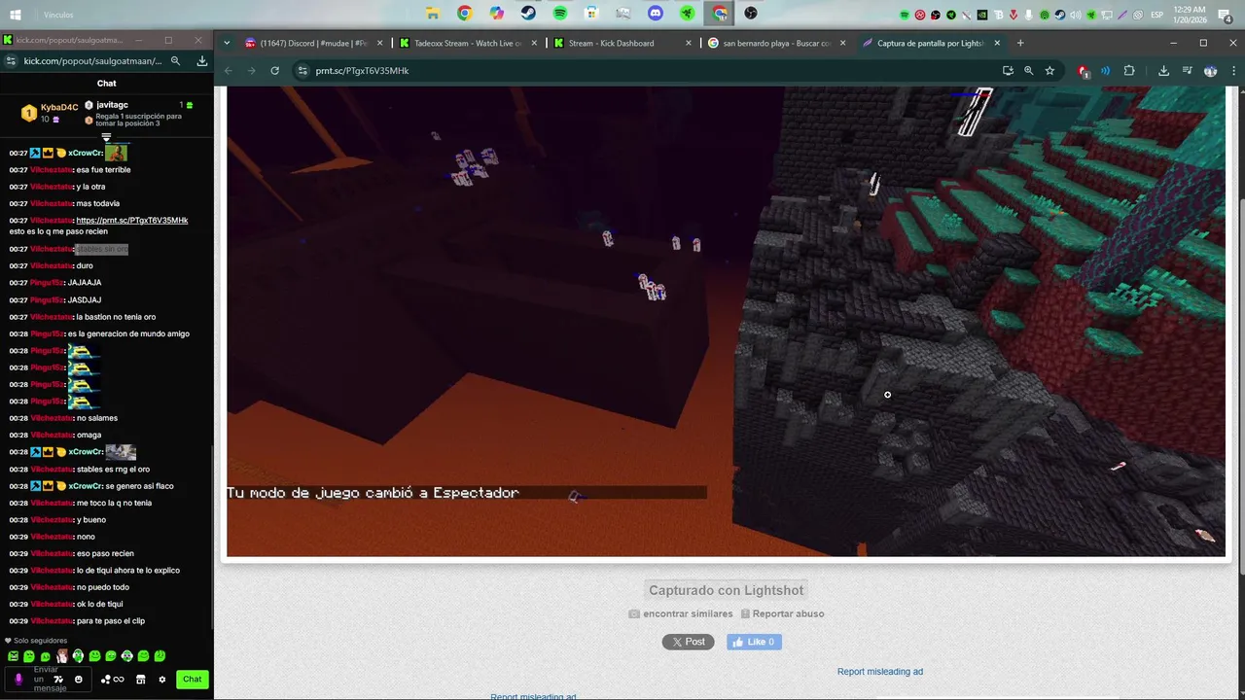Click xCrowCr's emote image at 00:27
This screenshot has width=1245, height=700.
click(x=116, y=153)
